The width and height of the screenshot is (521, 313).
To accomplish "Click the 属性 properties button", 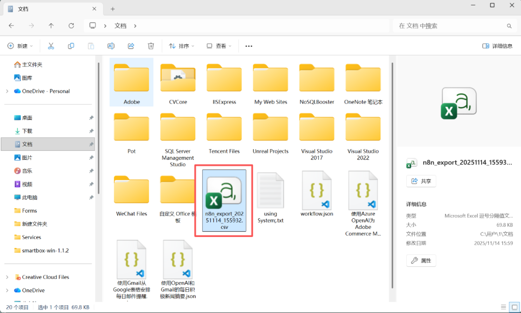I will pos(421,261).
